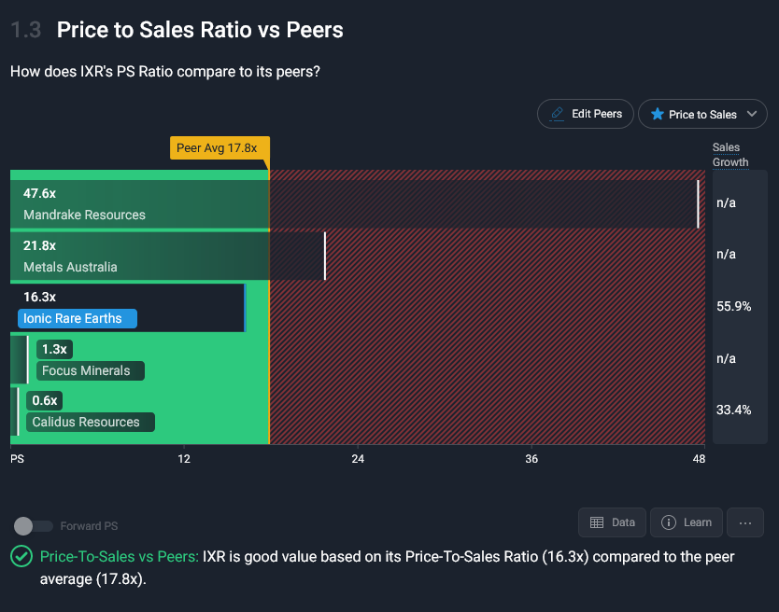Click the Edit Peers pencil icon
779x612 pixels.
[x=557, y=114]
